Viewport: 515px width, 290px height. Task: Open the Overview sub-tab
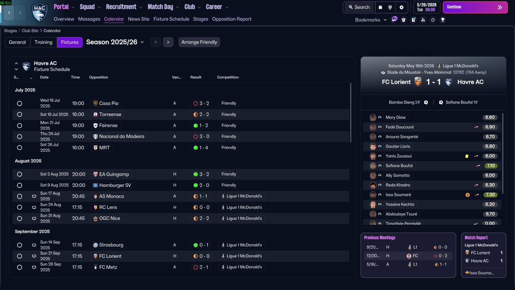(64, 19)
